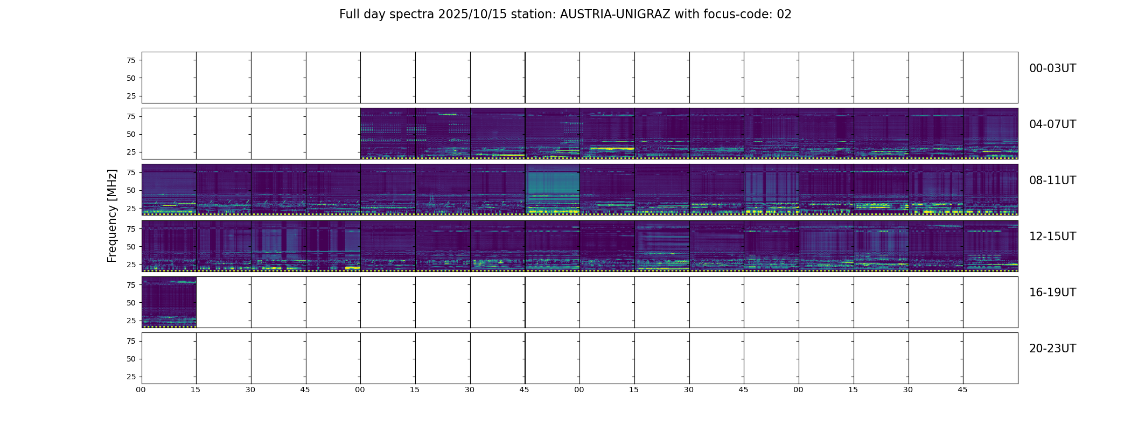Viewport: 1131px width, 431px height.
Task: Select the 13:30–13:45 UT spectrogram panel
Action: 498,246
